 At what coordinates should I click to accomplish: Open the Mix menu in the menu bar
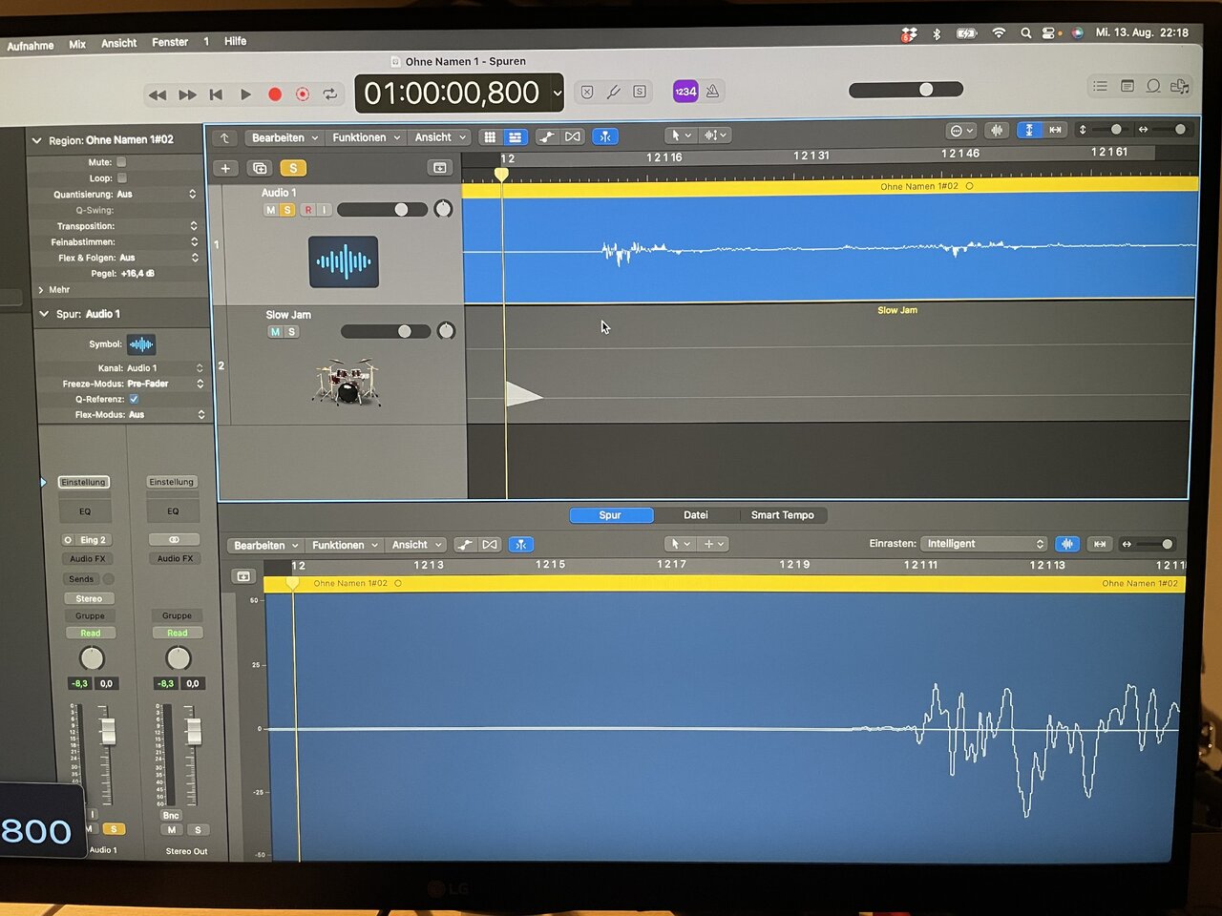coord(77,45)
